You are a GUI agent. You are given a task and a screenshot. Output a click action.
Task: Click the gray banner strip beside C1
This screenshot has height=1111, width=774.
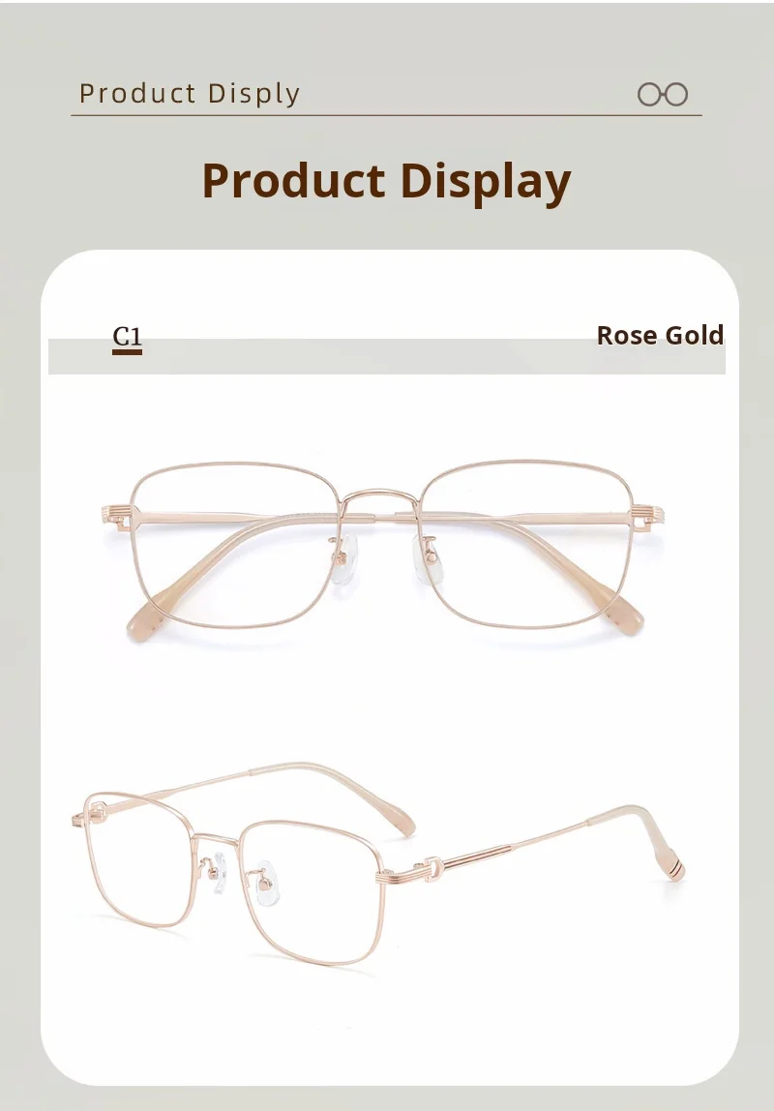(x=387, y=356)
